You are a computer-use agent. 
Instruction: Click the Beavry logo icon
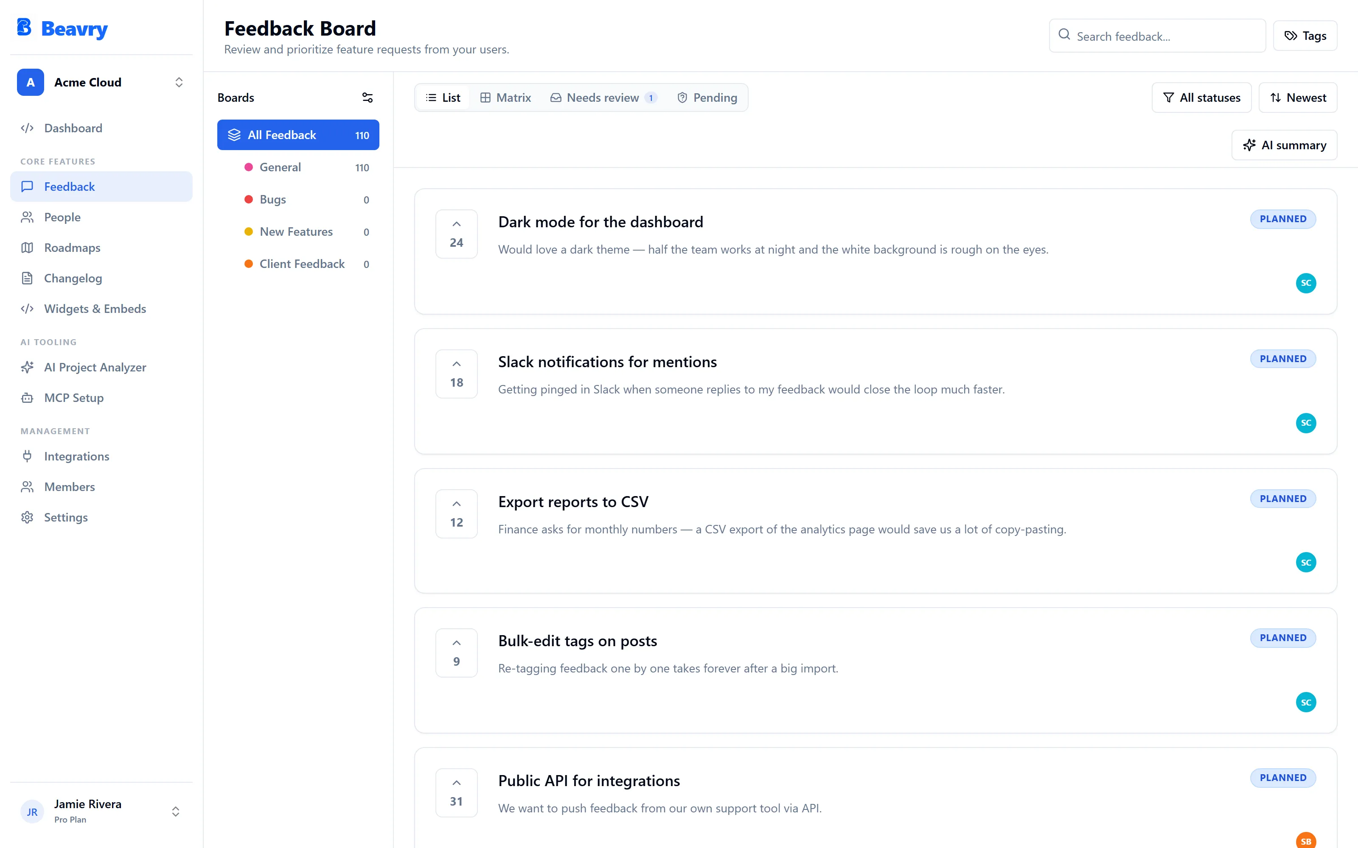24,27
